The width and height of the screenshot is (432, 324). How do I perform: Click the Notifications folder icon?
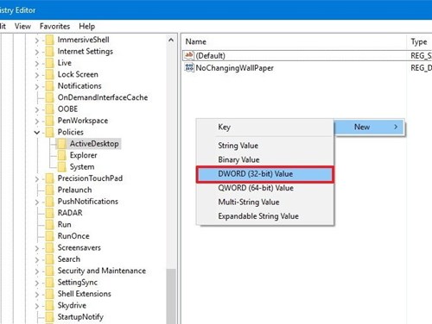point(50,86)
